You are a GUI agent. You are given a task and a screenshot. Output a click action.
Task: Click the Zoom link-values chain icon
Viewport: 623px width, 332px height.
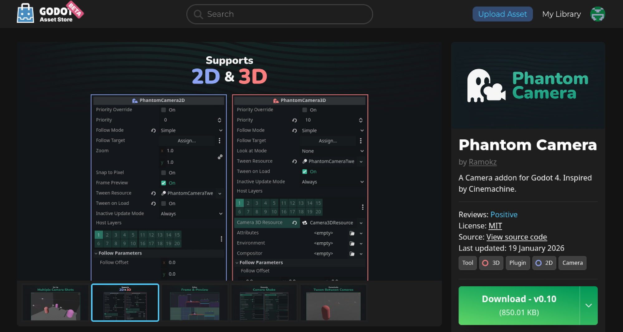pos(220,157)
